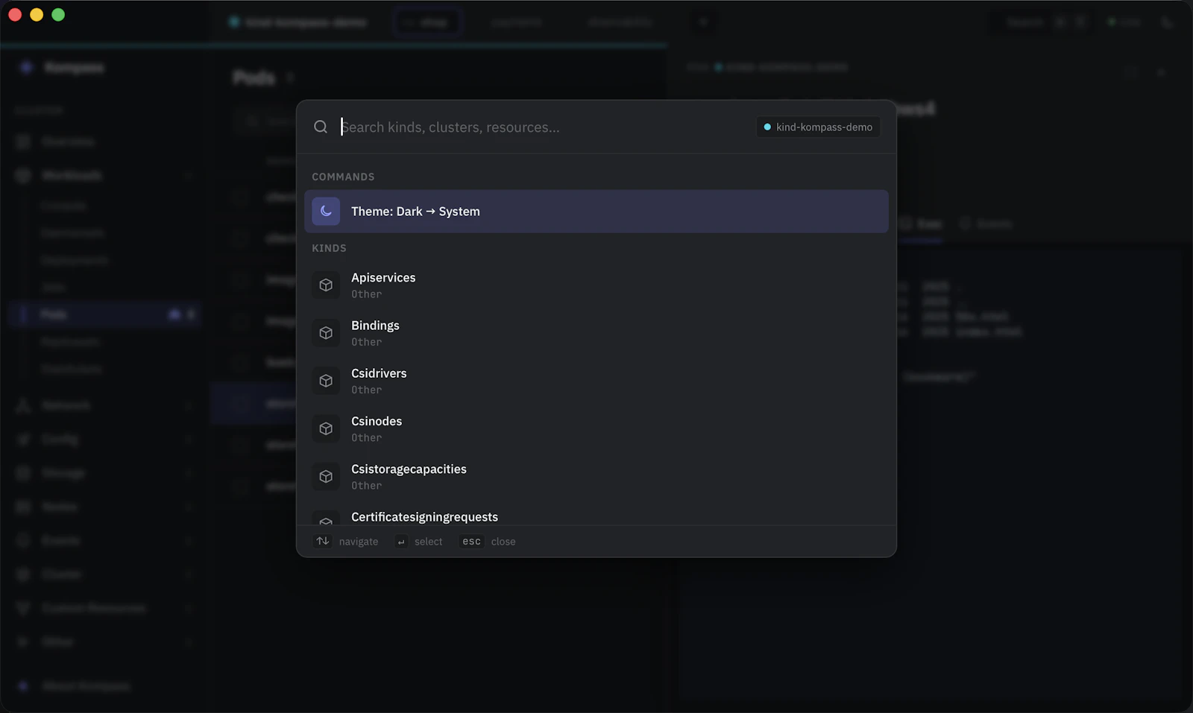The height and width of the screenshot is (713, 1193).
Task: Click the moon icon beside the Theme command
Action: (326, 212)
